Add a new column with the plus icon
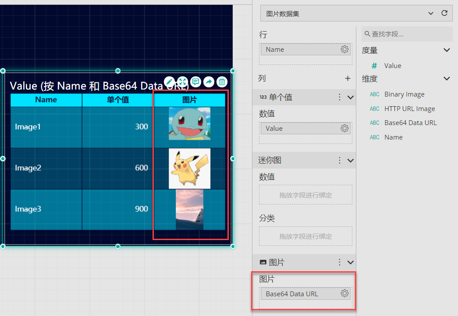Screen dimensions: 458x316 click(348, 79)
